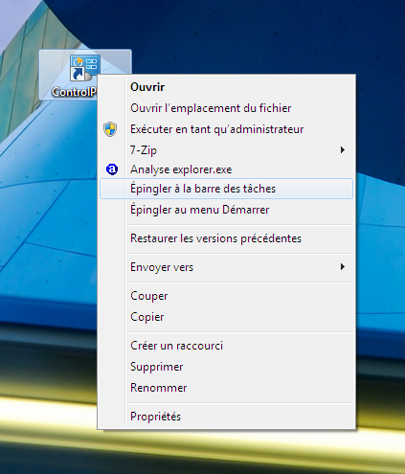Click the ControlP shortcut label text
Image resolution: width=405 pixels, height=474 pixels.
(74, 92)
